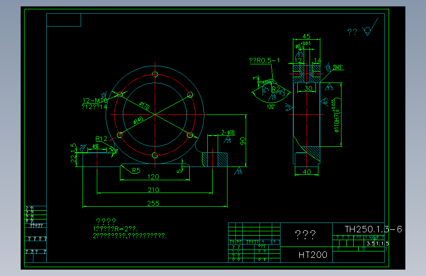Image resolution: width=426 pixels, height=276 pixels.
Task: Click the R12 radius label
Action: coord(101,139)
